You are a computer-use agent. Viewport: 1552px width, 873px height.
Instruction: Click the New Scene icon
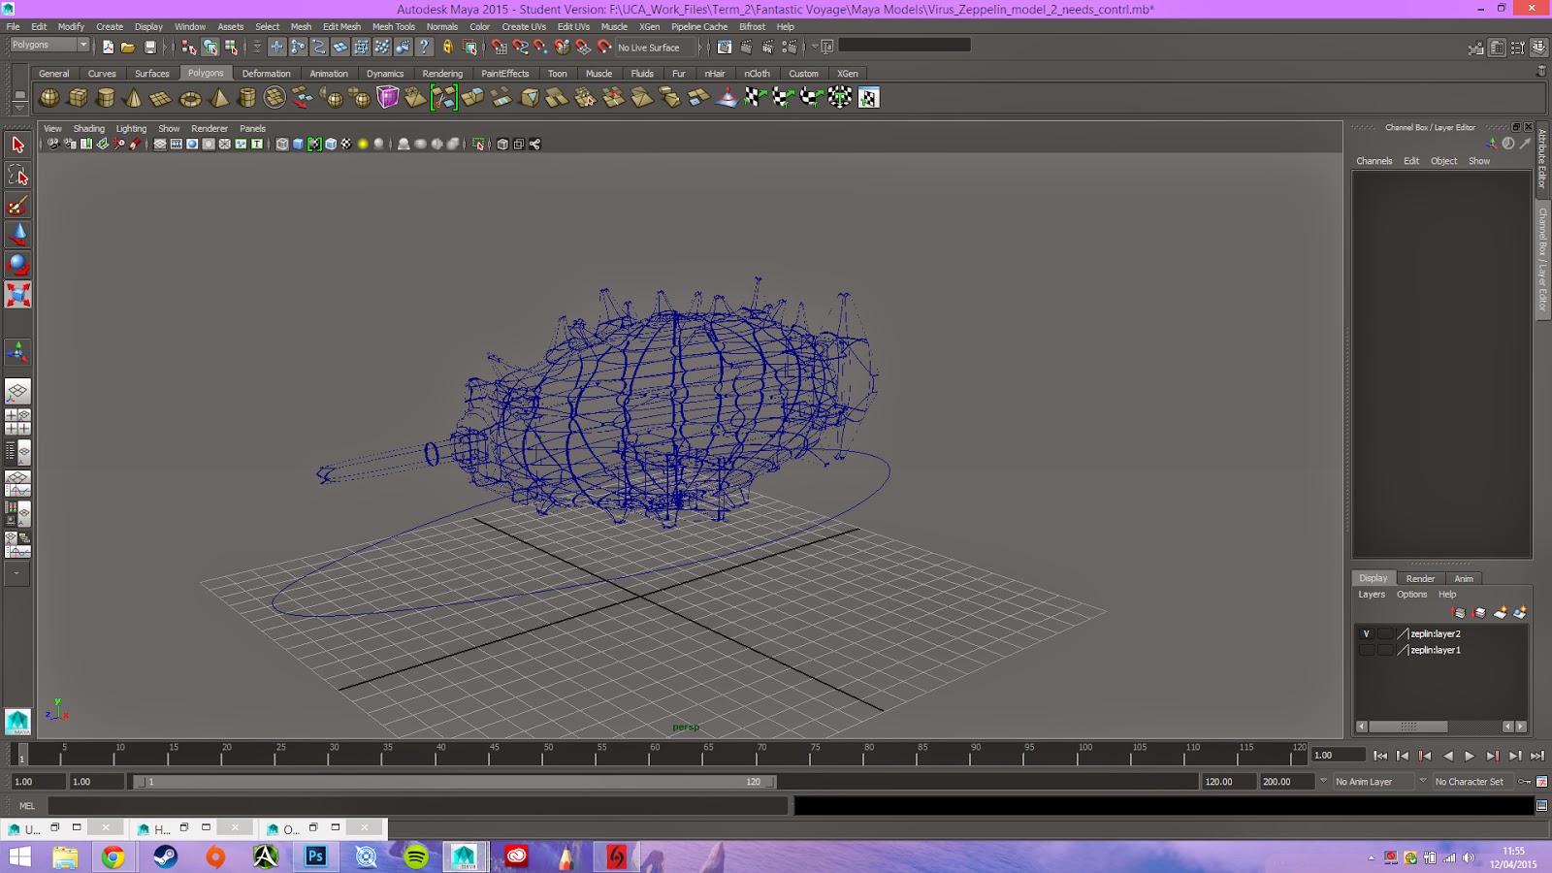click(108, 47)
